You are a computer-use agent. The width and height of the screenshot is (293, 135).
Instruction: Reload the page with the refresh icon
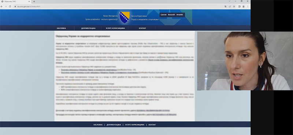[10, 6]
